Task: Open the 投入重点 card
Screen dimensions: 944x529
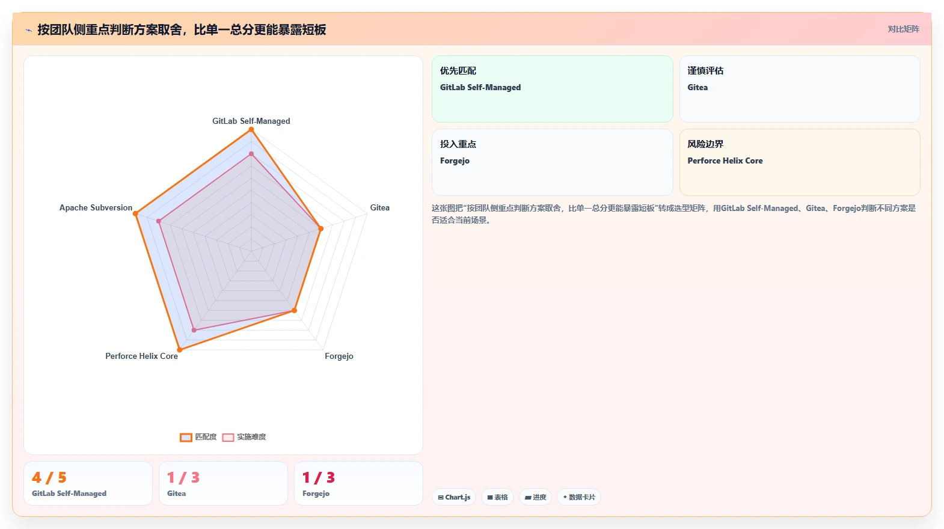Action: coord(553,162)
